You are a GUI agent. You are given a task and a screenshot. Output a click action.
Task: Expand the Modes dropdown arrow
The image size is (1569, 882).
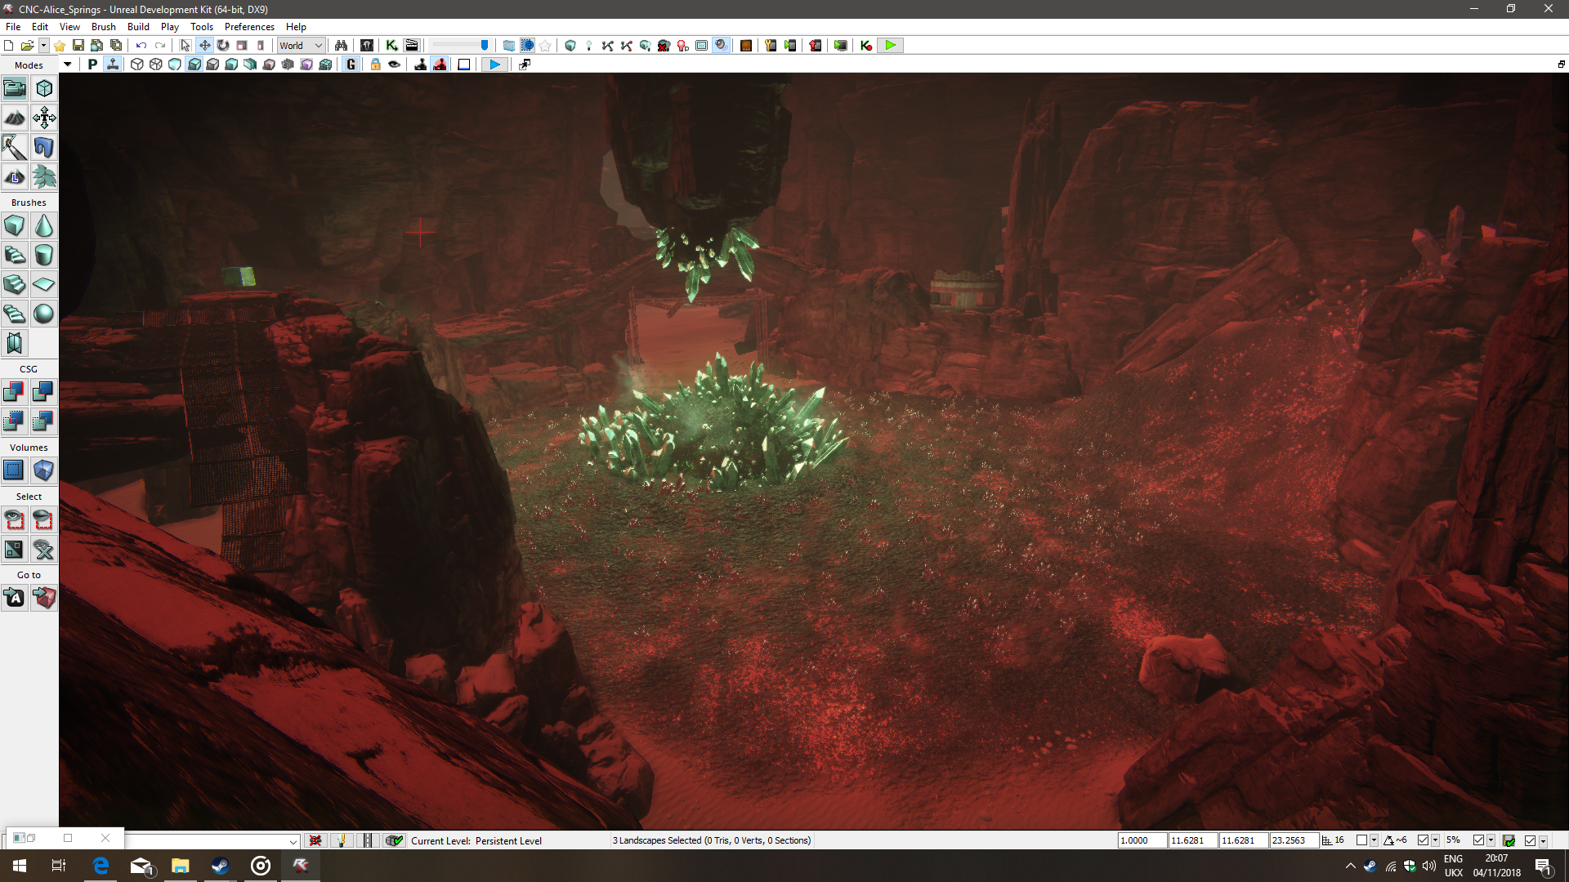pyautogui.click(x=67, y=65)
